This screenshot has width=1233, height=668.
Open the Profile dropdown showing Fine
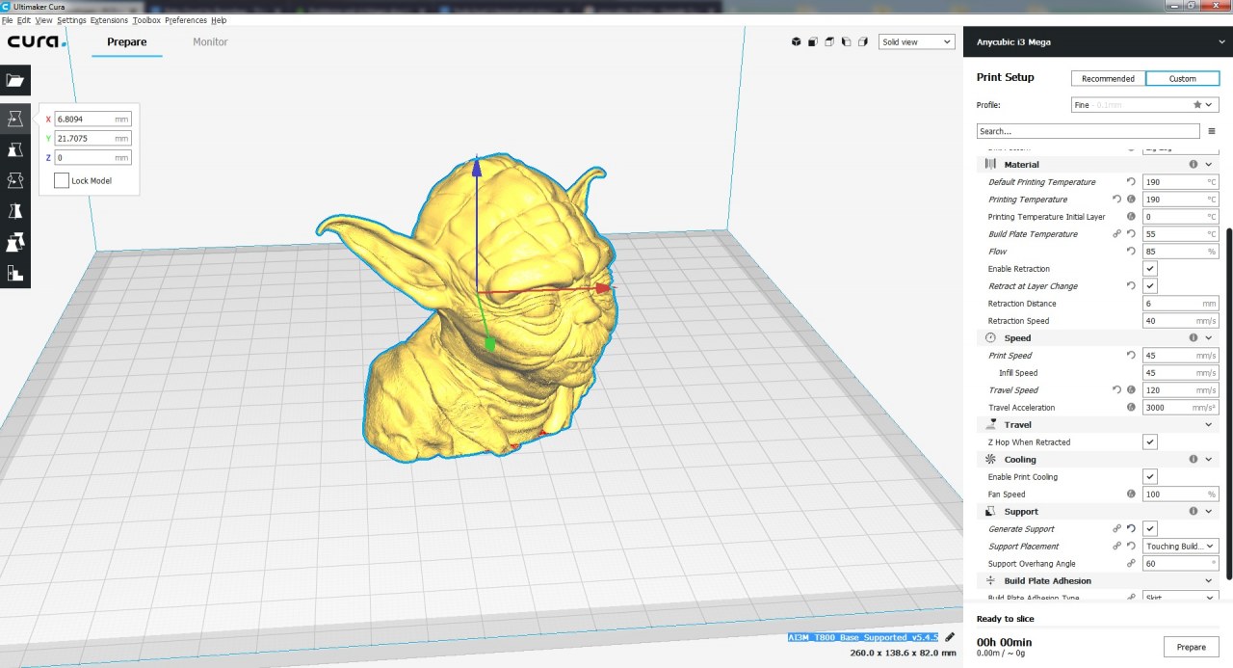[x=1144, y=105]
